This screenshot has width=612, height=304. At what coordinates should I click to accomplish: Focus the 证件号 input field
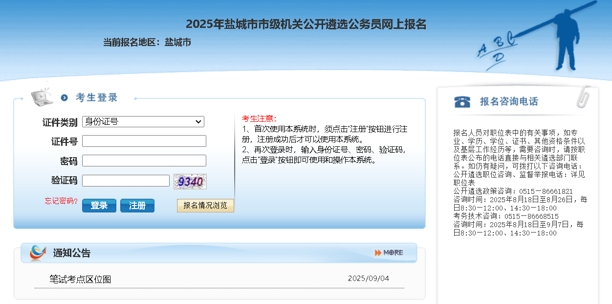[144, 141]
